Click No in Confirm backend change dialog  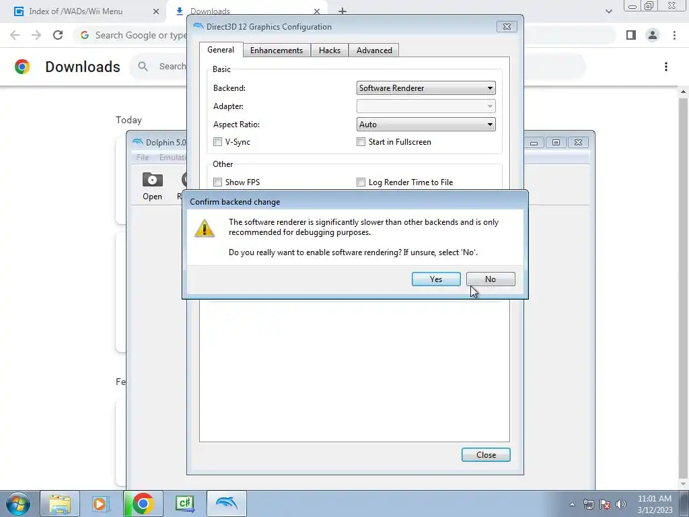coord(491,279)
